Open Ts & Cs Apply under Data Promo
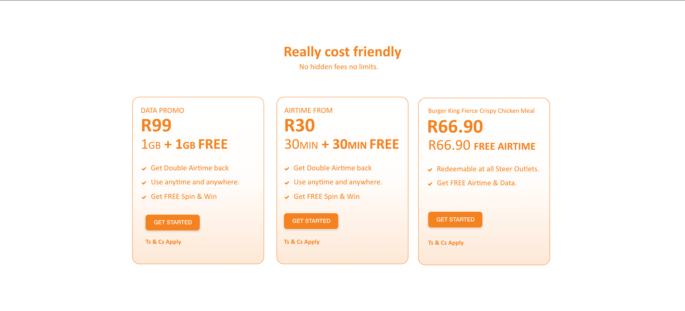Screen dimensions: 685x311 coord(163,242)
